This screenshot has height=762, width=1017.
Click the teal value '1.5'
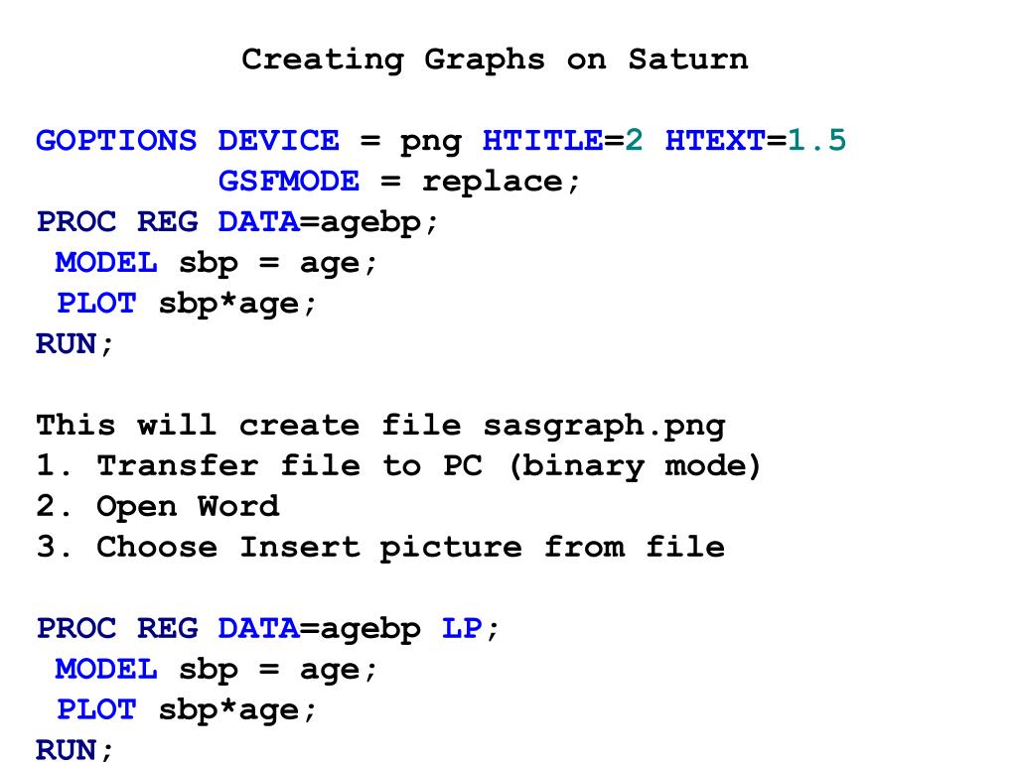tap(816, 141)
